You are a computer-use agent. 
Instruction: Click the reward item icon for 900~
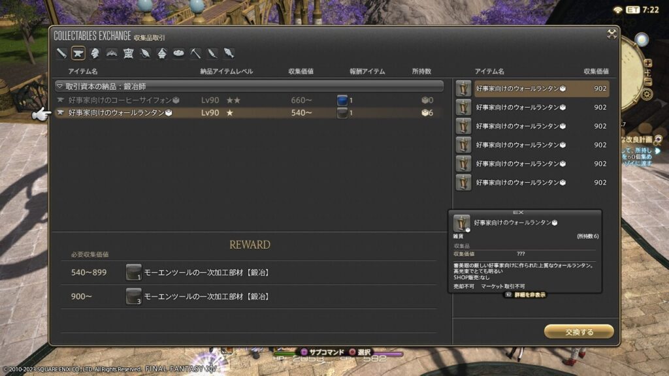pos(133,296)
